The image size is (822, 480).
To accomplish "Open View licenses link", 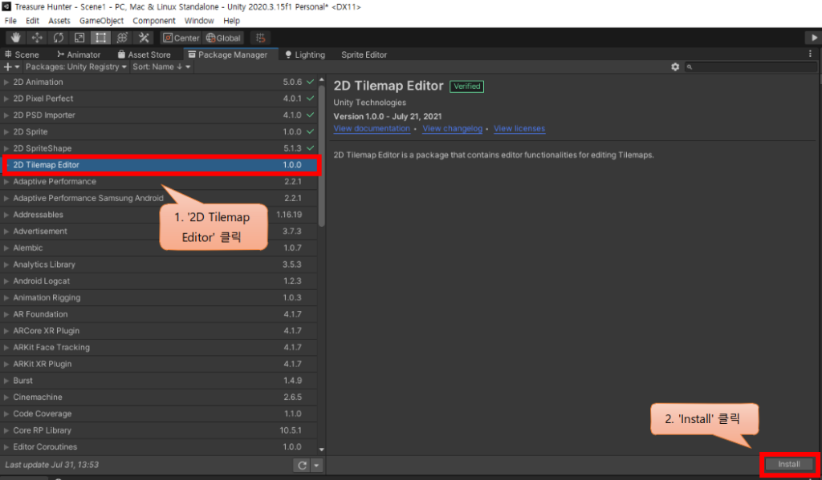I will (519, 129).
